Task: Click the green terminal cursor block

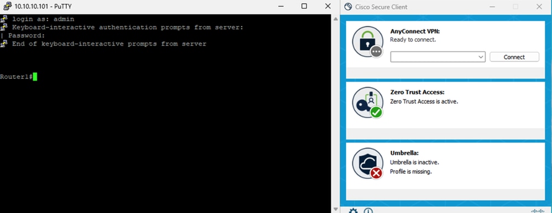Action: pyautogui.click(x=35, y=77)
